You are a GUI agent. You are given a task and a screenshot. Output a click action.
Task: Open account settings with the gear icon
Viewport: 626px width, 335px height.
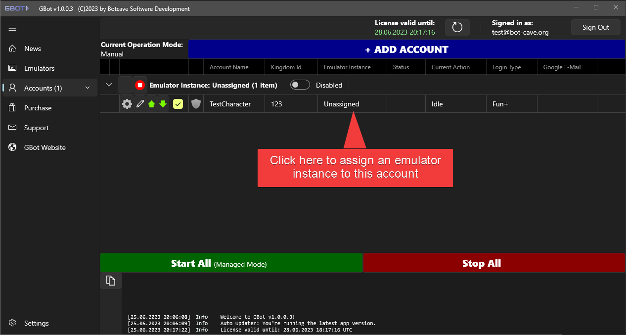(x=127, y=104)
